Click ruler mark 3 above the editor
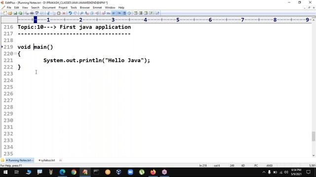 click(113, 20)
